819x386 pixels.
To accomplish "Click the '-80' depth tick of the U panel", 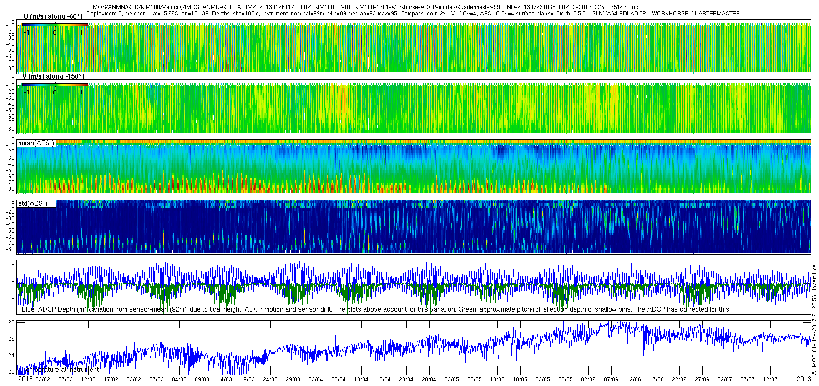I will pos(10,69).
